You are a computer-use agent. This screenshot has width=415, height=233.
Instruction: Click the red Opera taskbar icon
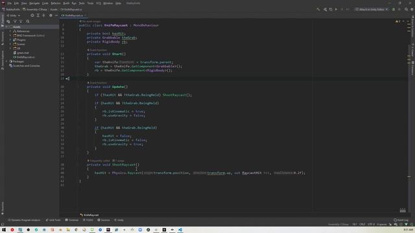pos(12,230)
